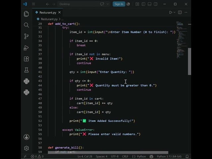Open the chat icon in title bar
The width and height of the screenshot is (212, 159).
(102, 4)
